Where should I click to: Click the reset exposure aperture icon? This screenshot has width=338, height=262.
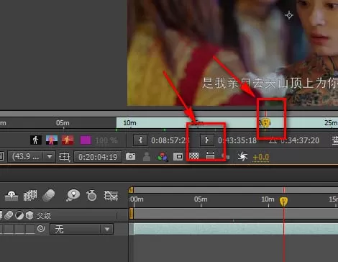pyautogui.click(x=242, y=157)
